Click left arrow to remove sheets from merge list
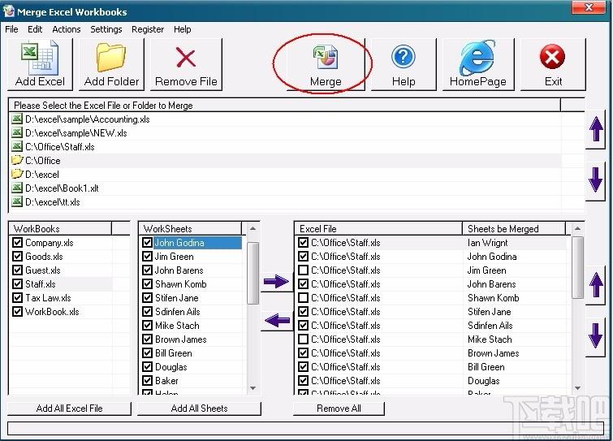The image size is (613, 441). [x=276, y=322]
